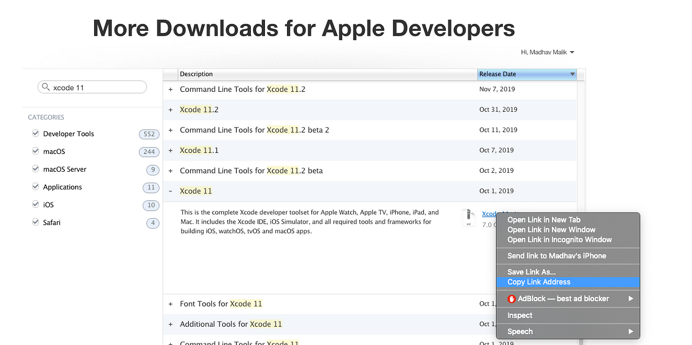Click the red AdBlock icon in context menu
Image resolution: width=692 pixels, height=345 pixels.
511,299
